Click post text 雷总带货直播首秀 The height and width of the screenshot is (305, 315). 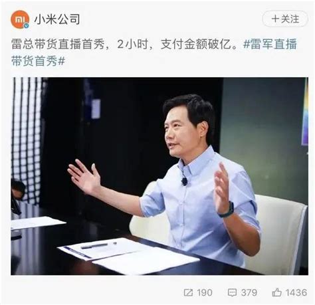58,45
